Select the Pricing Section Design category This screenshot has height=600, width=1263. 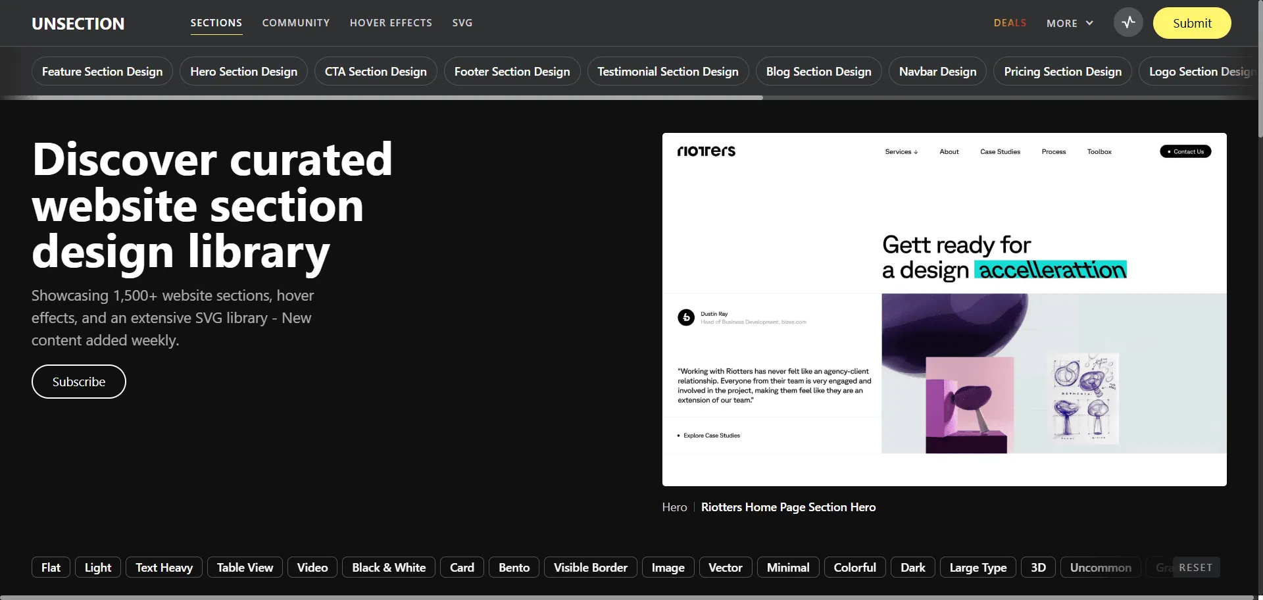1062,71
